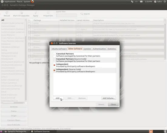Click the package list vertical scrollbar
The width and height of the screenshot is (167, 133).
(x=165, y=39)
